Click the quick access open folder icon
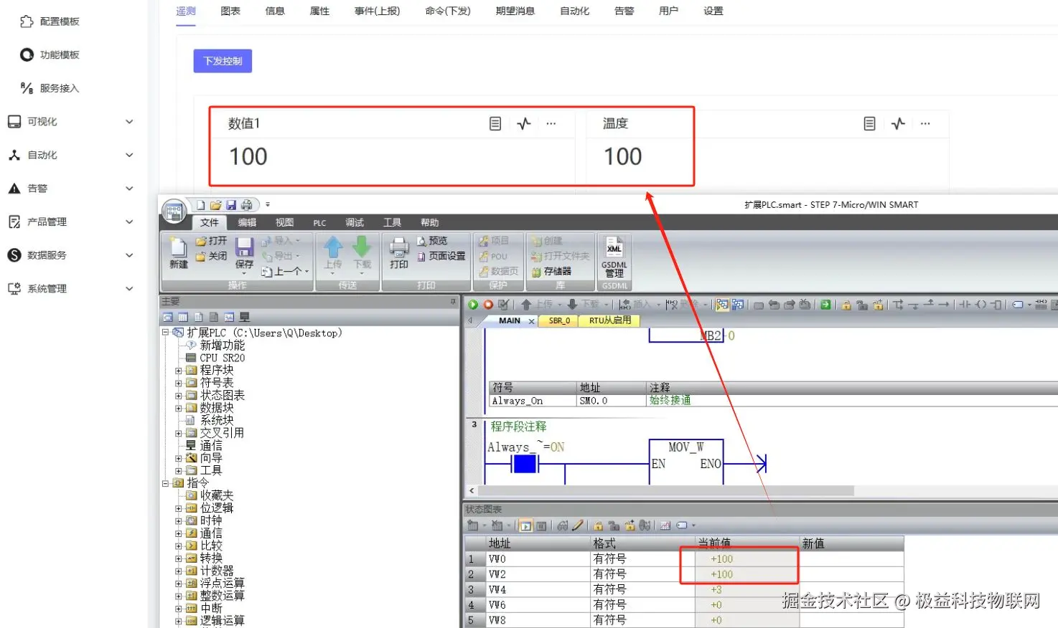Screen dimensions: 1058x628 [x=215, y=205]
